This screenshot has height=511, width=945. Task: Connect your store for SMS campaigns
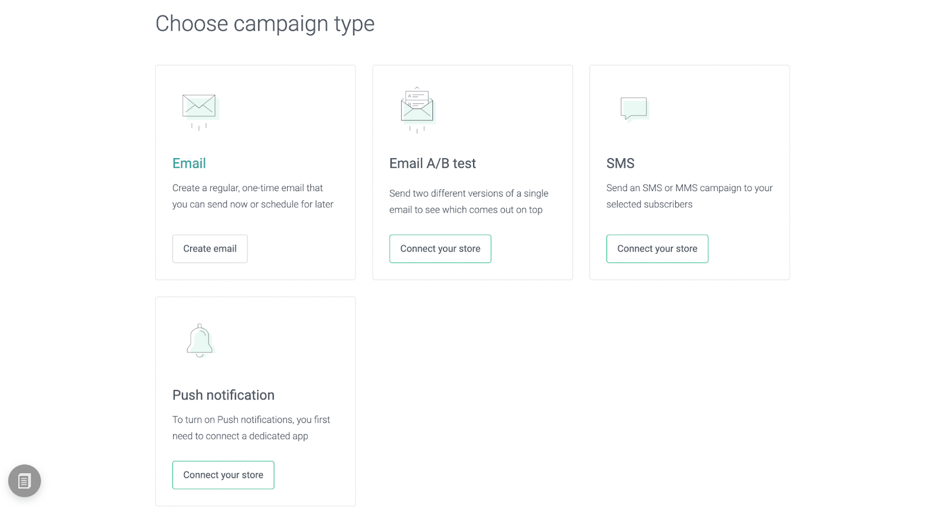pyautogui.click(x=657, y=249)
